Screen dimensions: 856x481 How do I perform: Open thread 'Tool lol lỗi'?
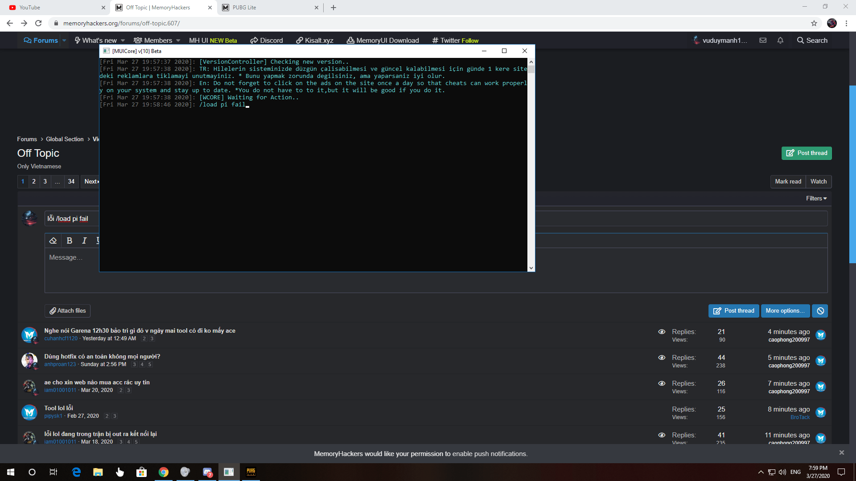(58, 408)
